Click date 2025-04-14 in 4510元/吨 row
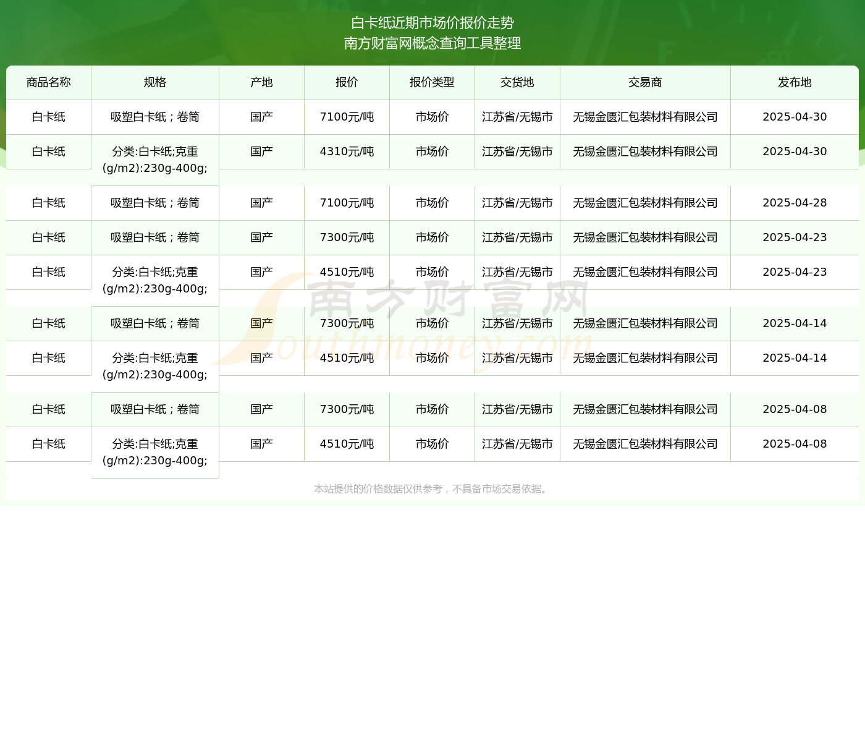865x745 pixels. pos(795,358)
